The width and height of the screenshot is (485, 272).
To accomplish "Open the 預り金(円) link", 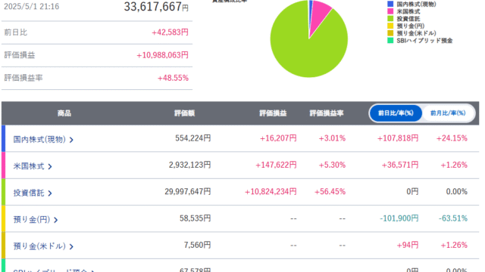I will click(x=32, y=220).
